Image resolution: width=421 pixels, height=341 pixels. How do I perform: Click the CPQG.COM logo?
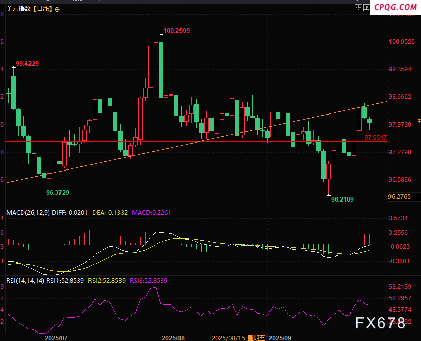[x=395, y=7]
